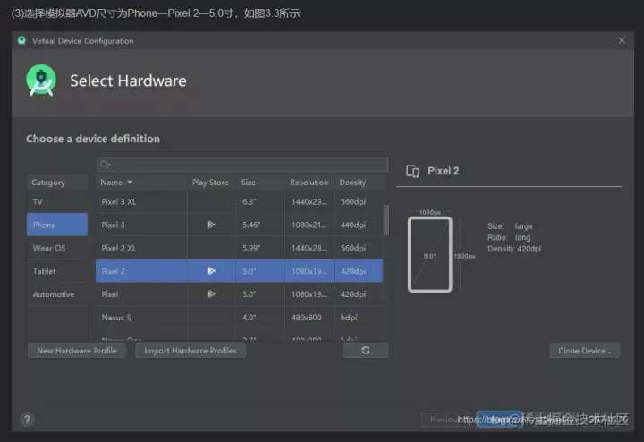Click the small Android icon in the title bar
Image resolution: width=644 pixels, height=442 pixels.
coord(21,40)
